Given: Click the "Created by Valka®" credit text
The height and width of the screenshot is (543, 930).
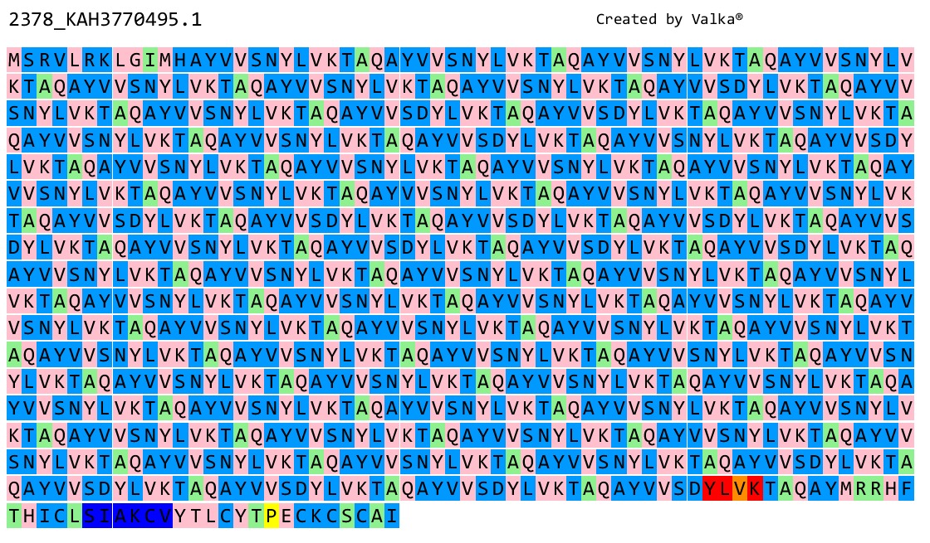Looking at the screenshot, I should click(x=669, y=19).
